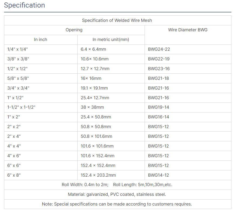Click the 1-1/2" x 1-1/2" cell

pos(21,107)
